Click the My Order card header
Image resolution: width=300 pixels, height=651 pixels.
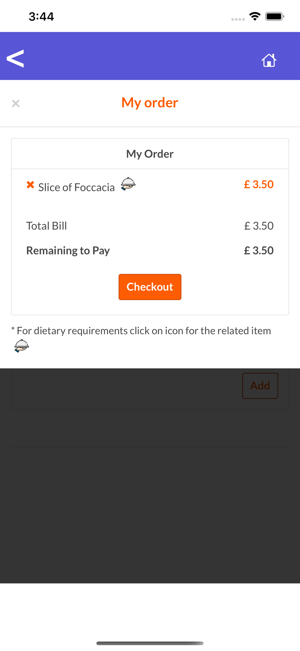[x=150, y=154]
